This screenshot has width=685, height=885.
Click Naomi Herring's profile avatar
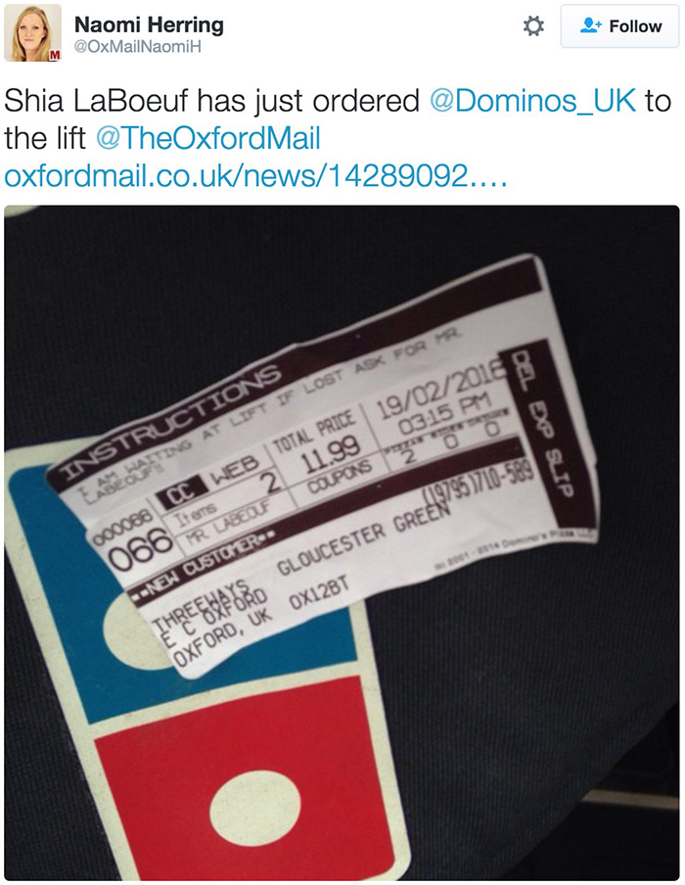click(x=32, y=32)
